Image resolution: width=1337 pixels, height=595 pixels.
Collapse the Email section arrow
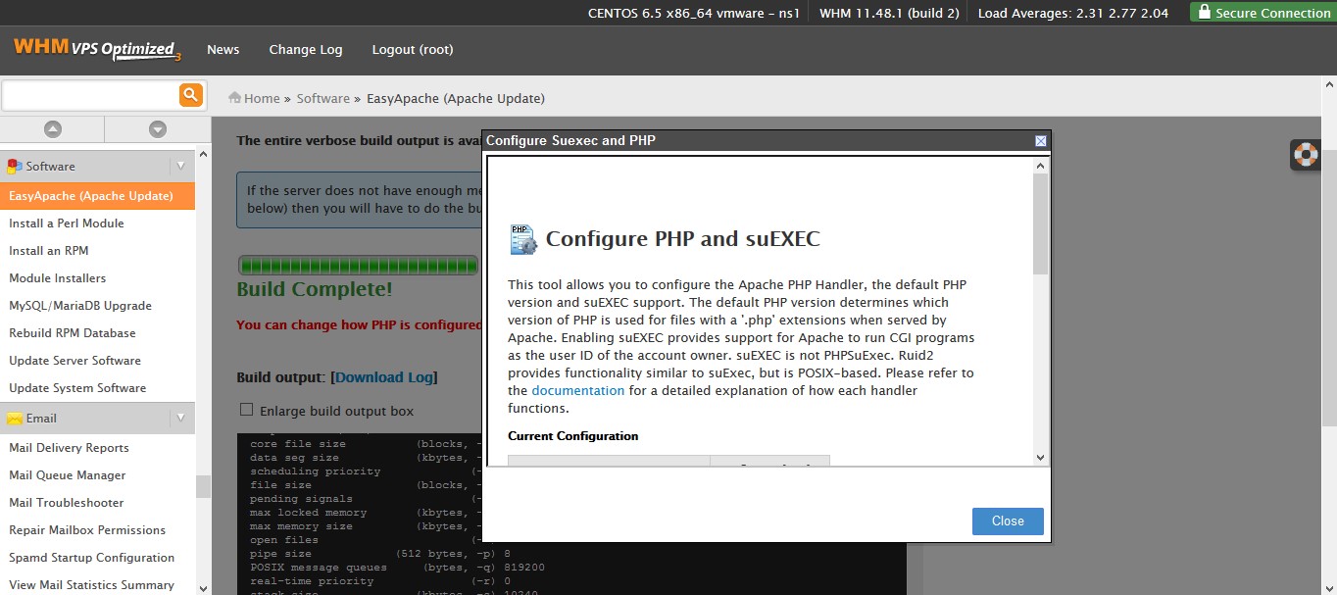180,418
